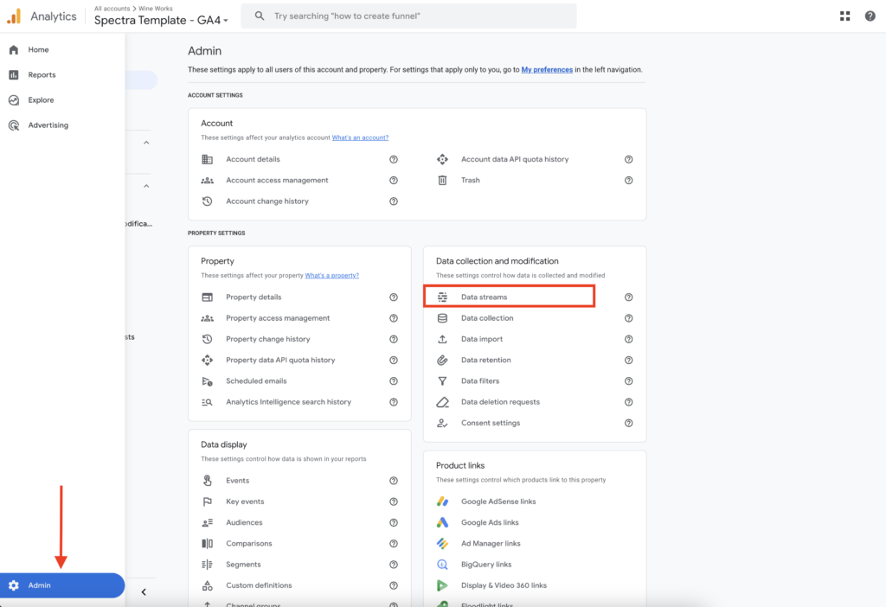Click the BigQuery links icon
886x607 pixels.
pos(442,565)
